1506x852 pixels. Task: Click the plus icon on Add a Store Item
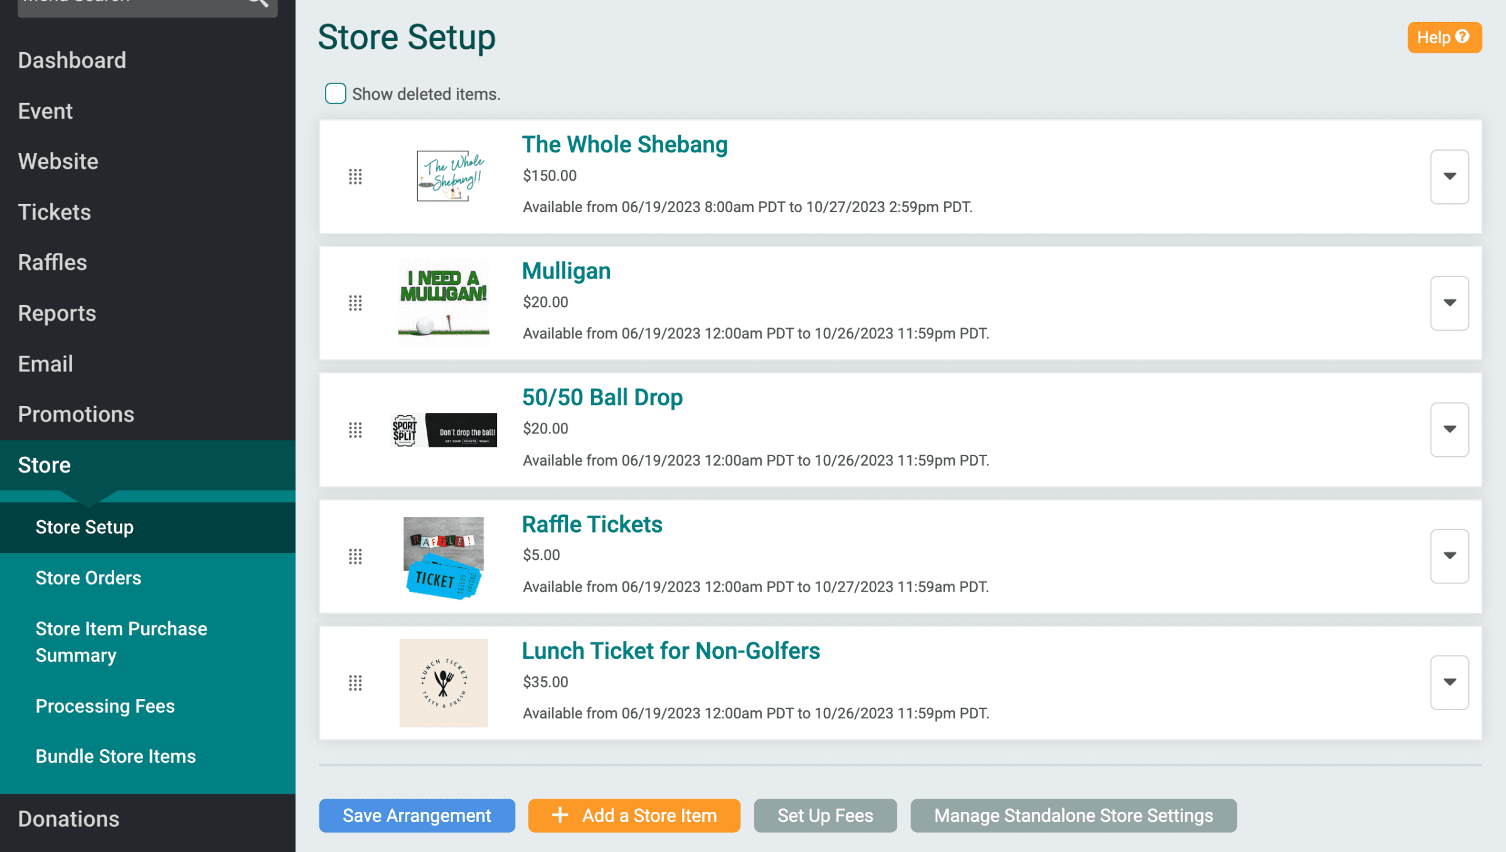(558, 815)
